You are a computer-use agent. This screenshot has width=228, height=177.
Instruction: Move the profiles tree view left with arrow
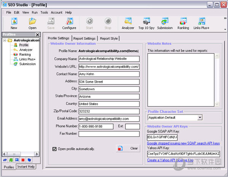click(x=4, y=154)
